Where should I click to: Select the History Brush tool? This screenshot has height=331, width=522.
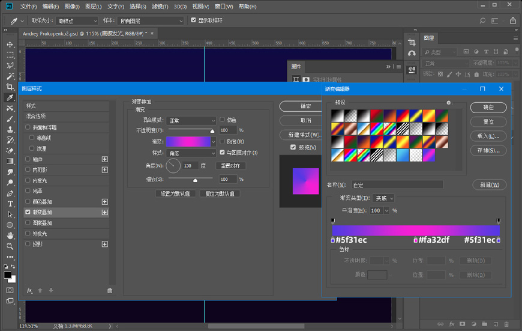(x=10, y=140)
